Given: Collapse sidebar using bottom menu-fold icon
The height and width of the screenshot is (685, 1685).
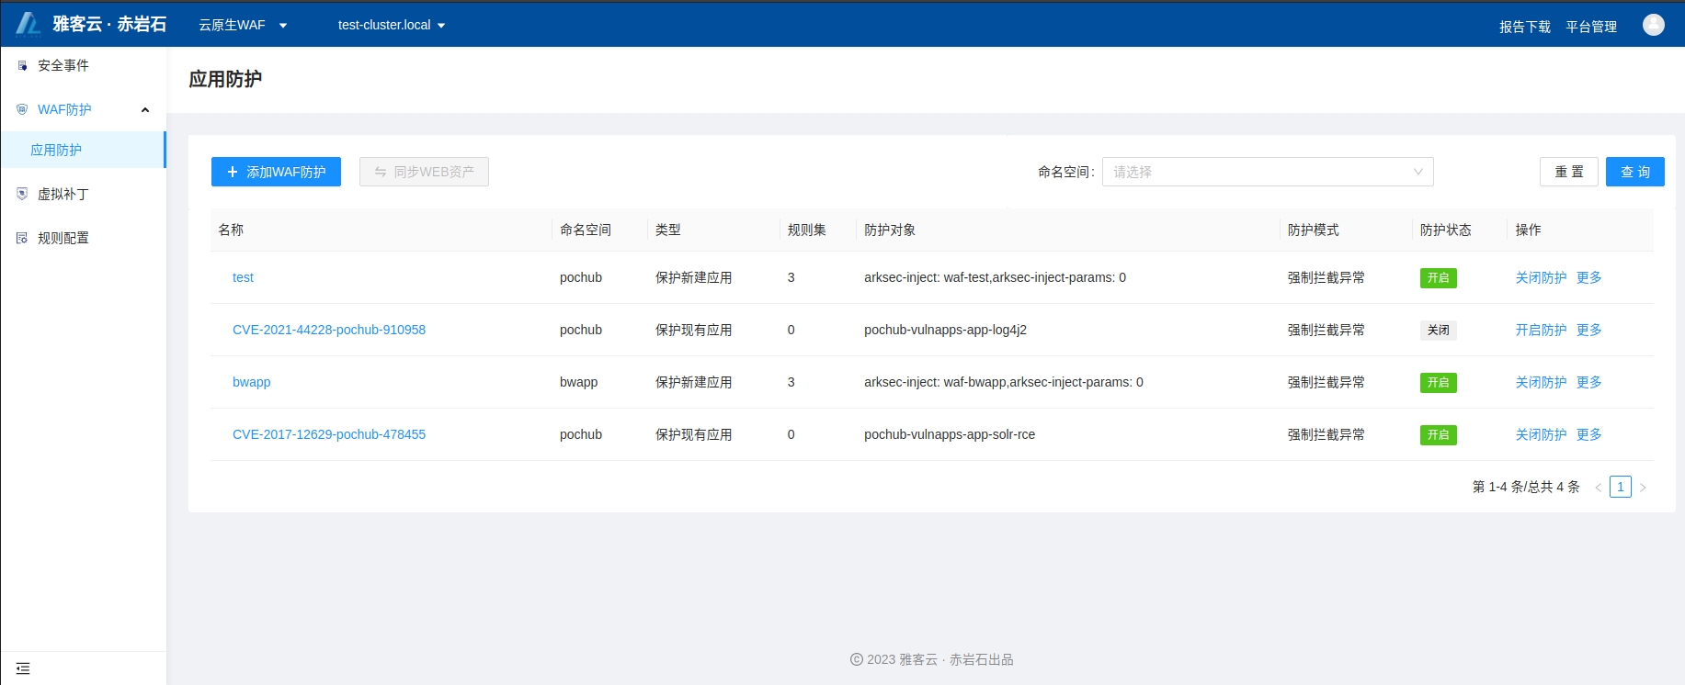Looking at the screenshot, I should [x=23, y=668].
